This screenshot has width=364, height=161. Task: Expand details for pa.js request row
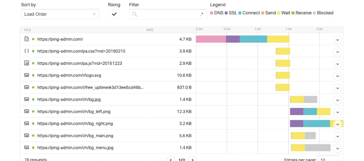pos(337,64)
